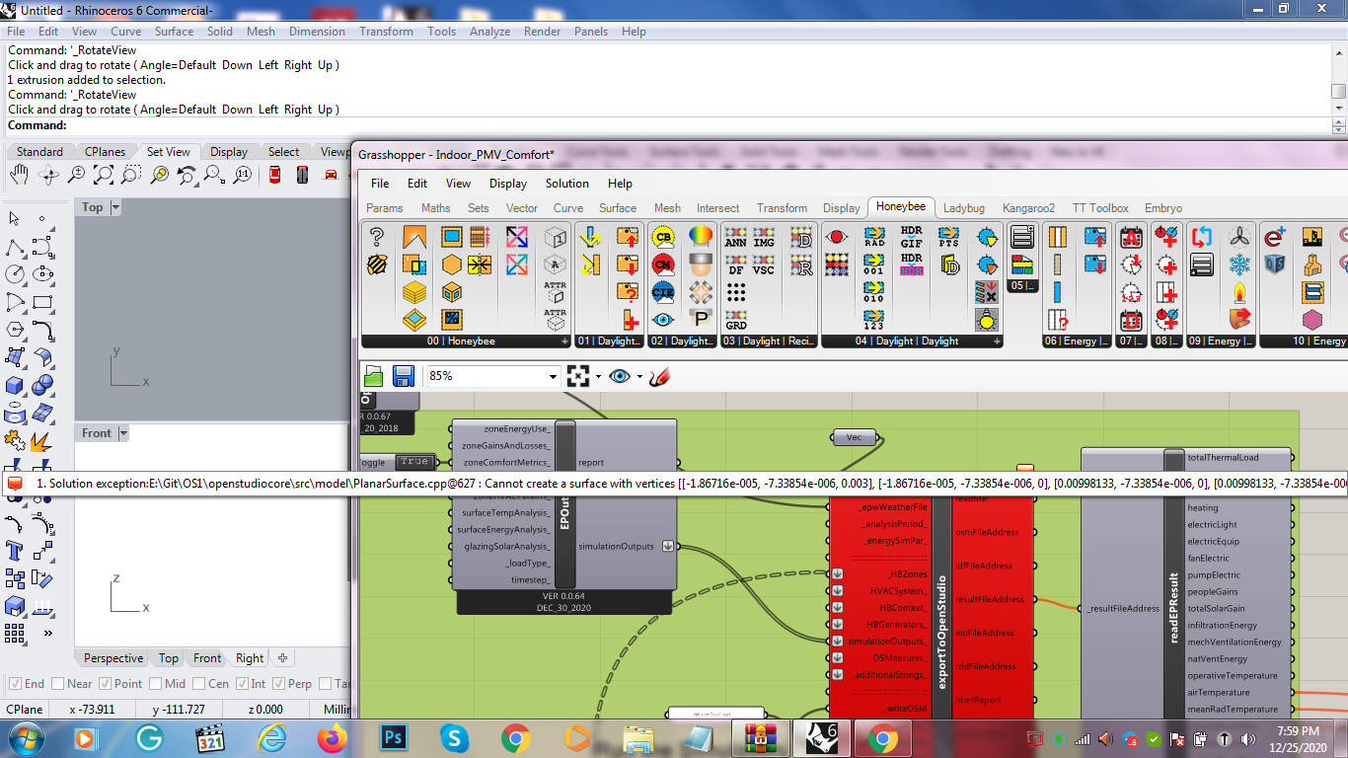This screenshot has height=758, width=1348.
Task: Toggle the Mid osnap checkbox
Action: tap(155, 683)
